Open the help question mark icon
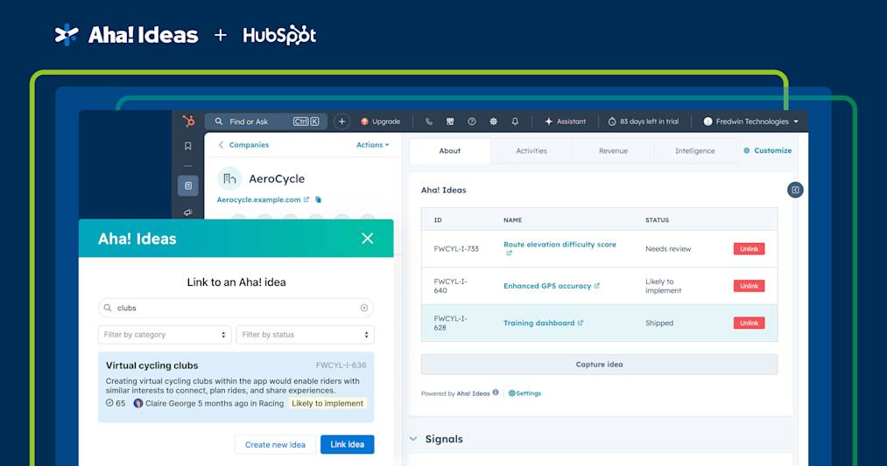Screen dimensions: 887x466 point(472,122)
